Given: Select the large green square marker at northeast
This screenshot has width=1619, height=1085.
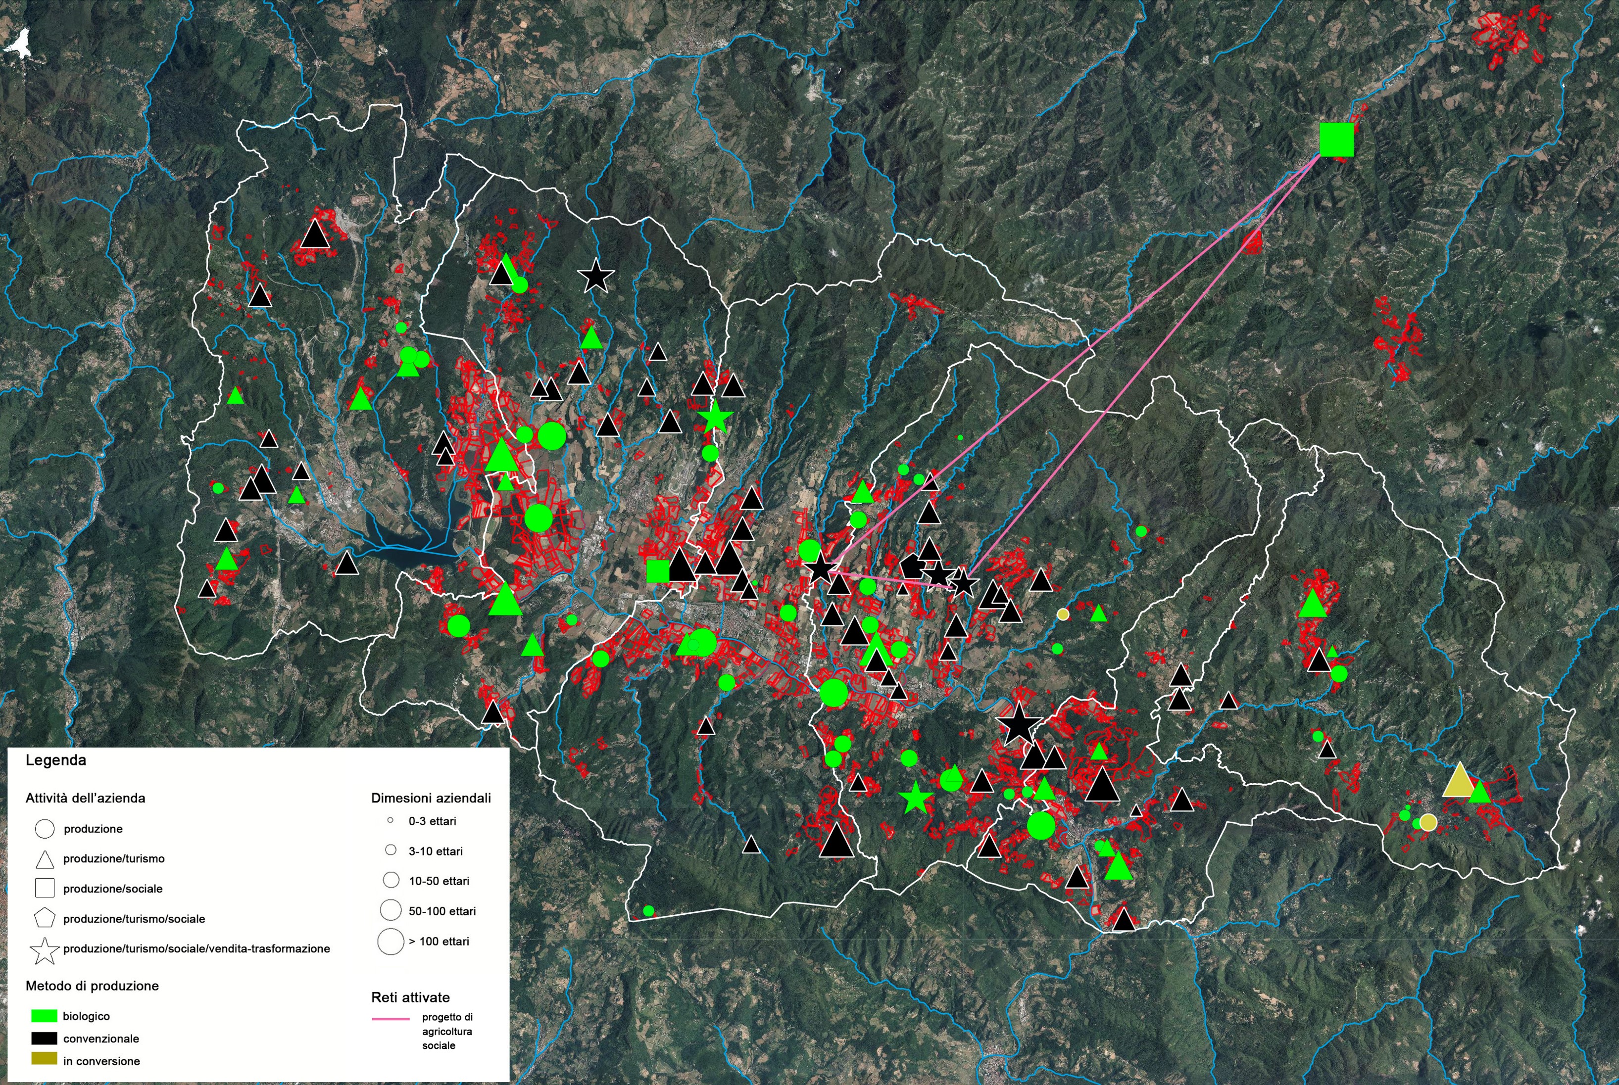Looking at the screenshot, I should [x=1336, y=140].
